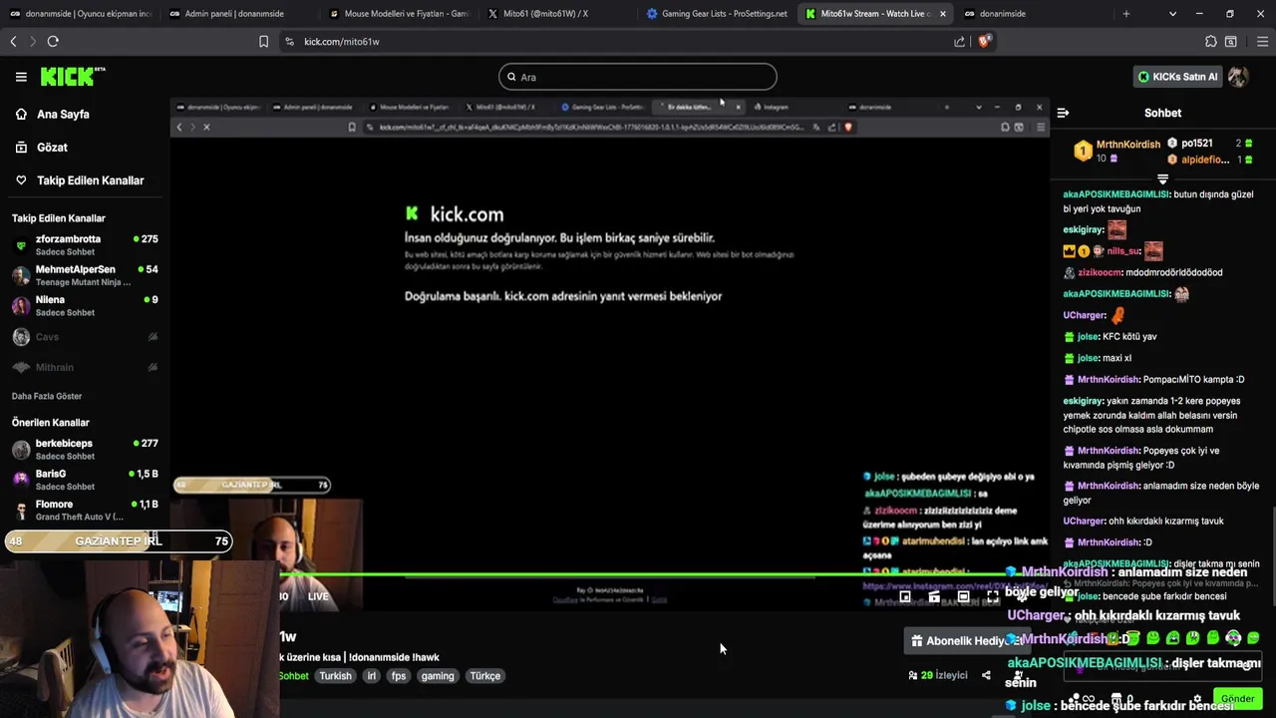Open the user profile avatar at top right
Viewport: 1276px width, 718px height.
pos(1238,77)
